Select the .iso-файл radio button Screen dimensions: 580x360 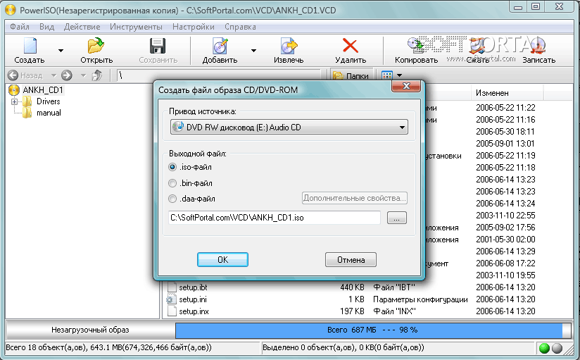pos(172,167)
